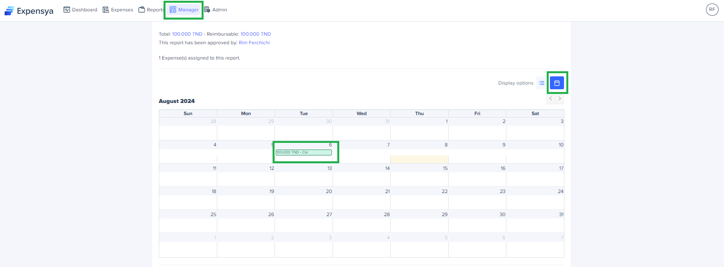Switch to calendar display view
Screen dimensions: 724x267
point(557,83)
